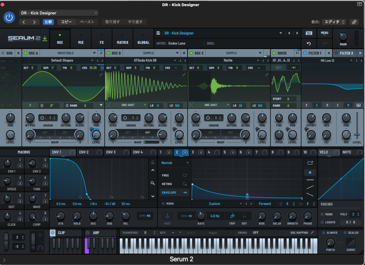The image size is (365, 265).
Task: Click the envelope zoom magnifier icon
Action: coord(153,183)
